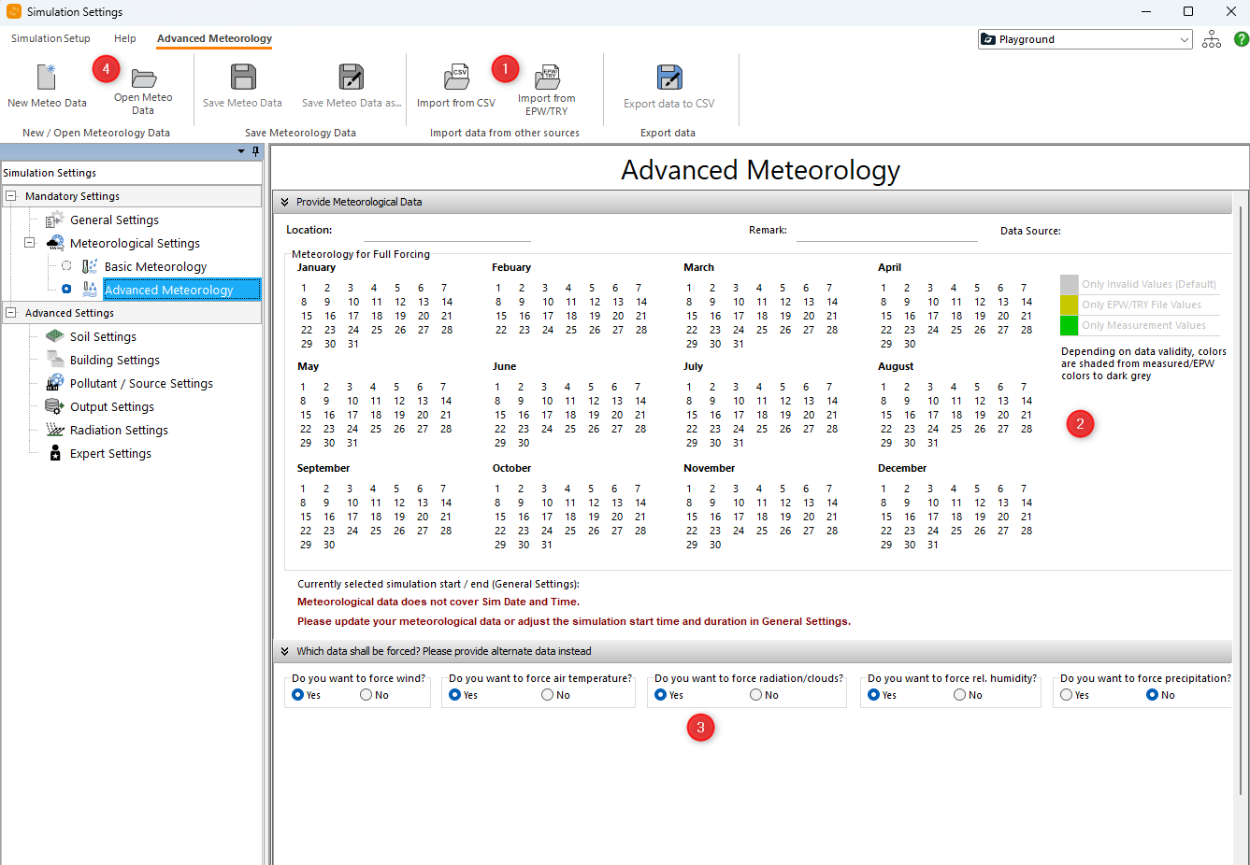
Task: Click the Import from CSV icon
Action: click(x=456, y=78)
